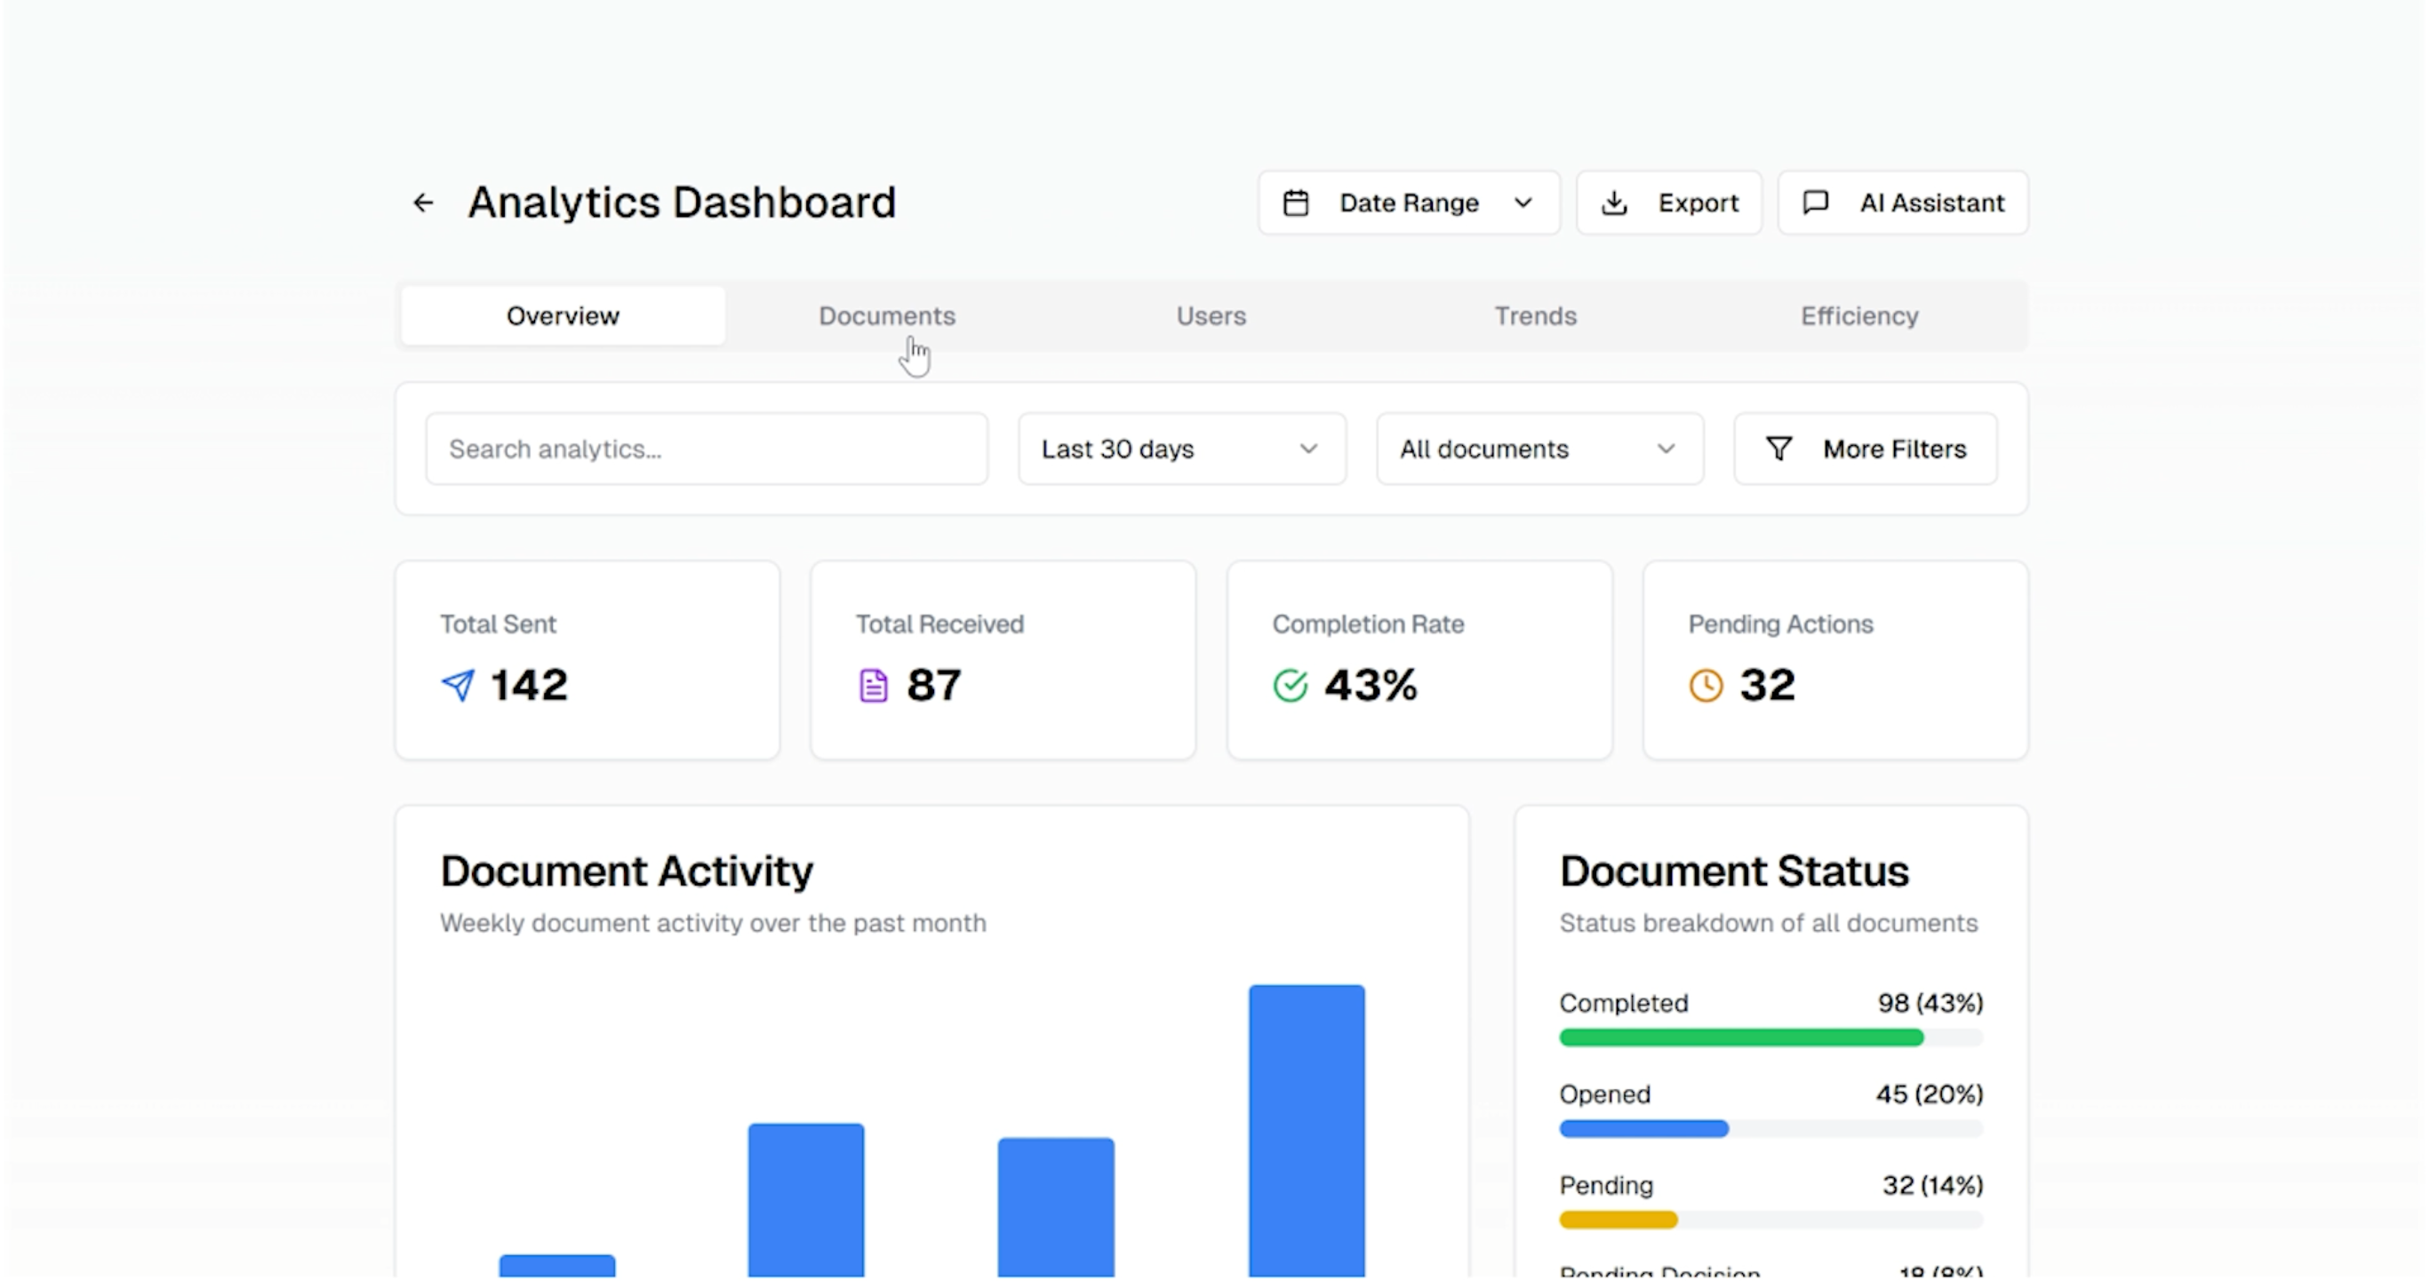Switch to the Documents tab
This screenshot has height=1281, width=2430.
887,315
